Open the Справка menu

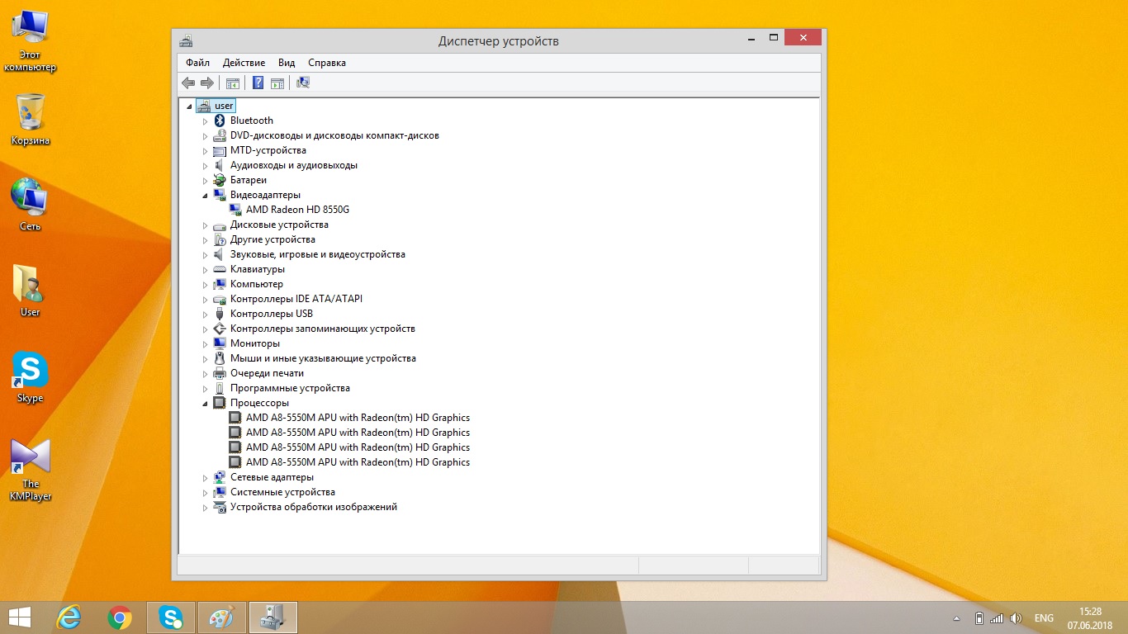click(x=326, y=63)
